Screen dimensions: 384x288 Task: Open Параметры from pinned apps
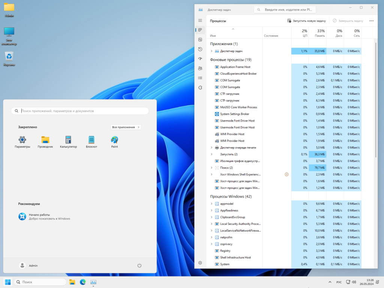[x=22, y=142]
